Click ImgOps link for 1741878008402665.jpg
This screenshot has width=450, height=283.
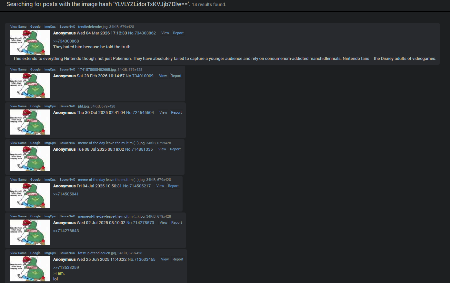[x=50, y=70]
